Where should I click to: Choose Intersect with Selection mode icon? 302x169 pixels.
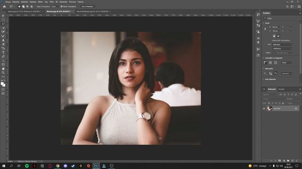pos(32,7)
